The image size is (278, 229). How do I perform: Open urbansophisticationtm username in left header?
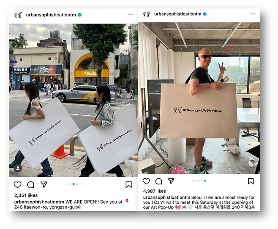pos(51,15)
